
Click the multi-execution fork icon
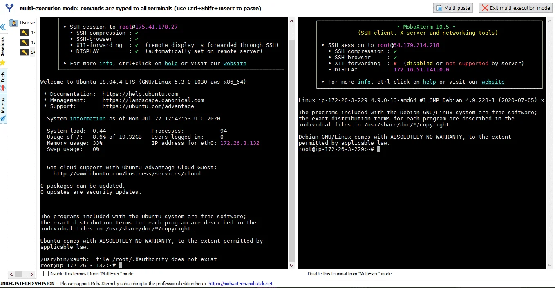pos(9,8)
